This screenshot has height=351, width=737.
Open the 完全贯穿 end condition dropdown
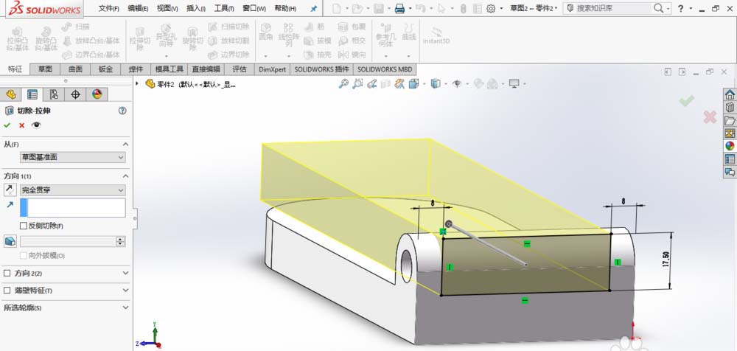[72, 190]
